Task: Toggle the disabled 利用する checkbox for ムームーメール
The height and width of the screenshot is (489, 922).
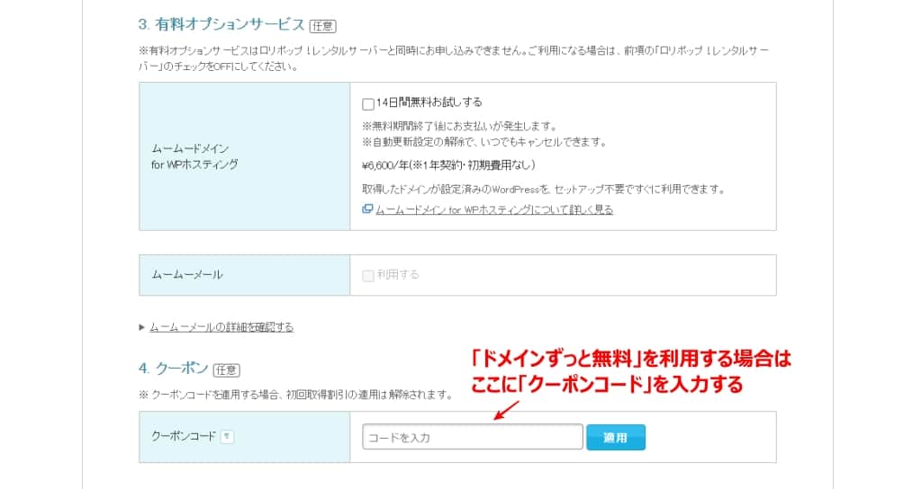Action: pos(368,275)
